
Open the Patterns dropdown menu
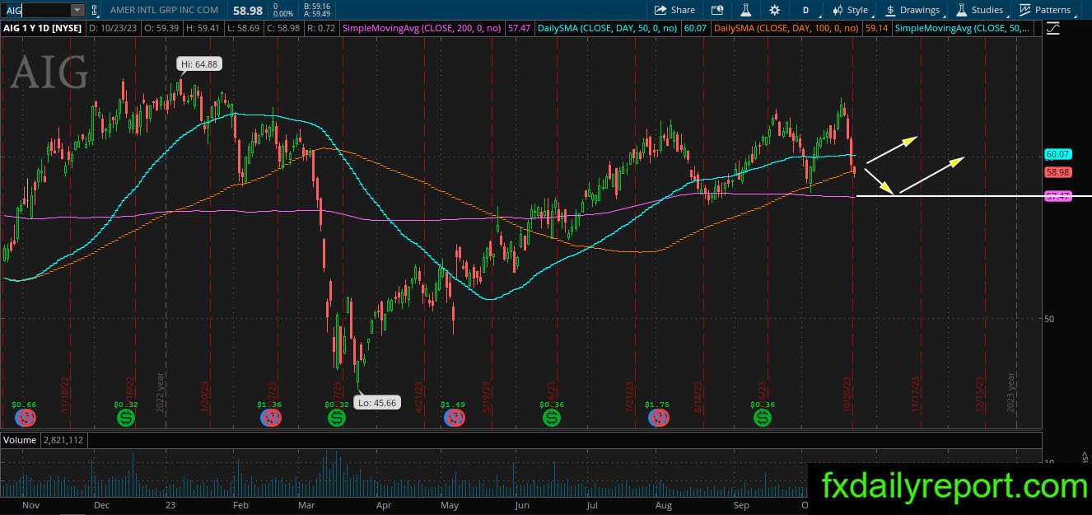point(1046,10)
